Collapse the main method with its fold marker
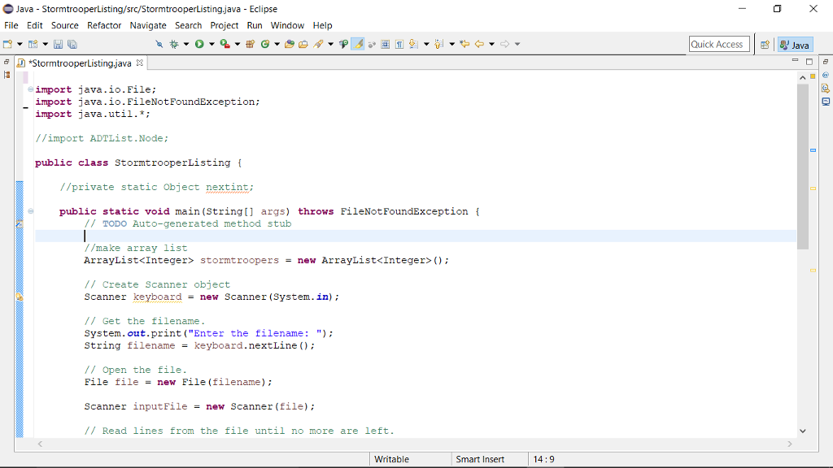 (30, 210)
